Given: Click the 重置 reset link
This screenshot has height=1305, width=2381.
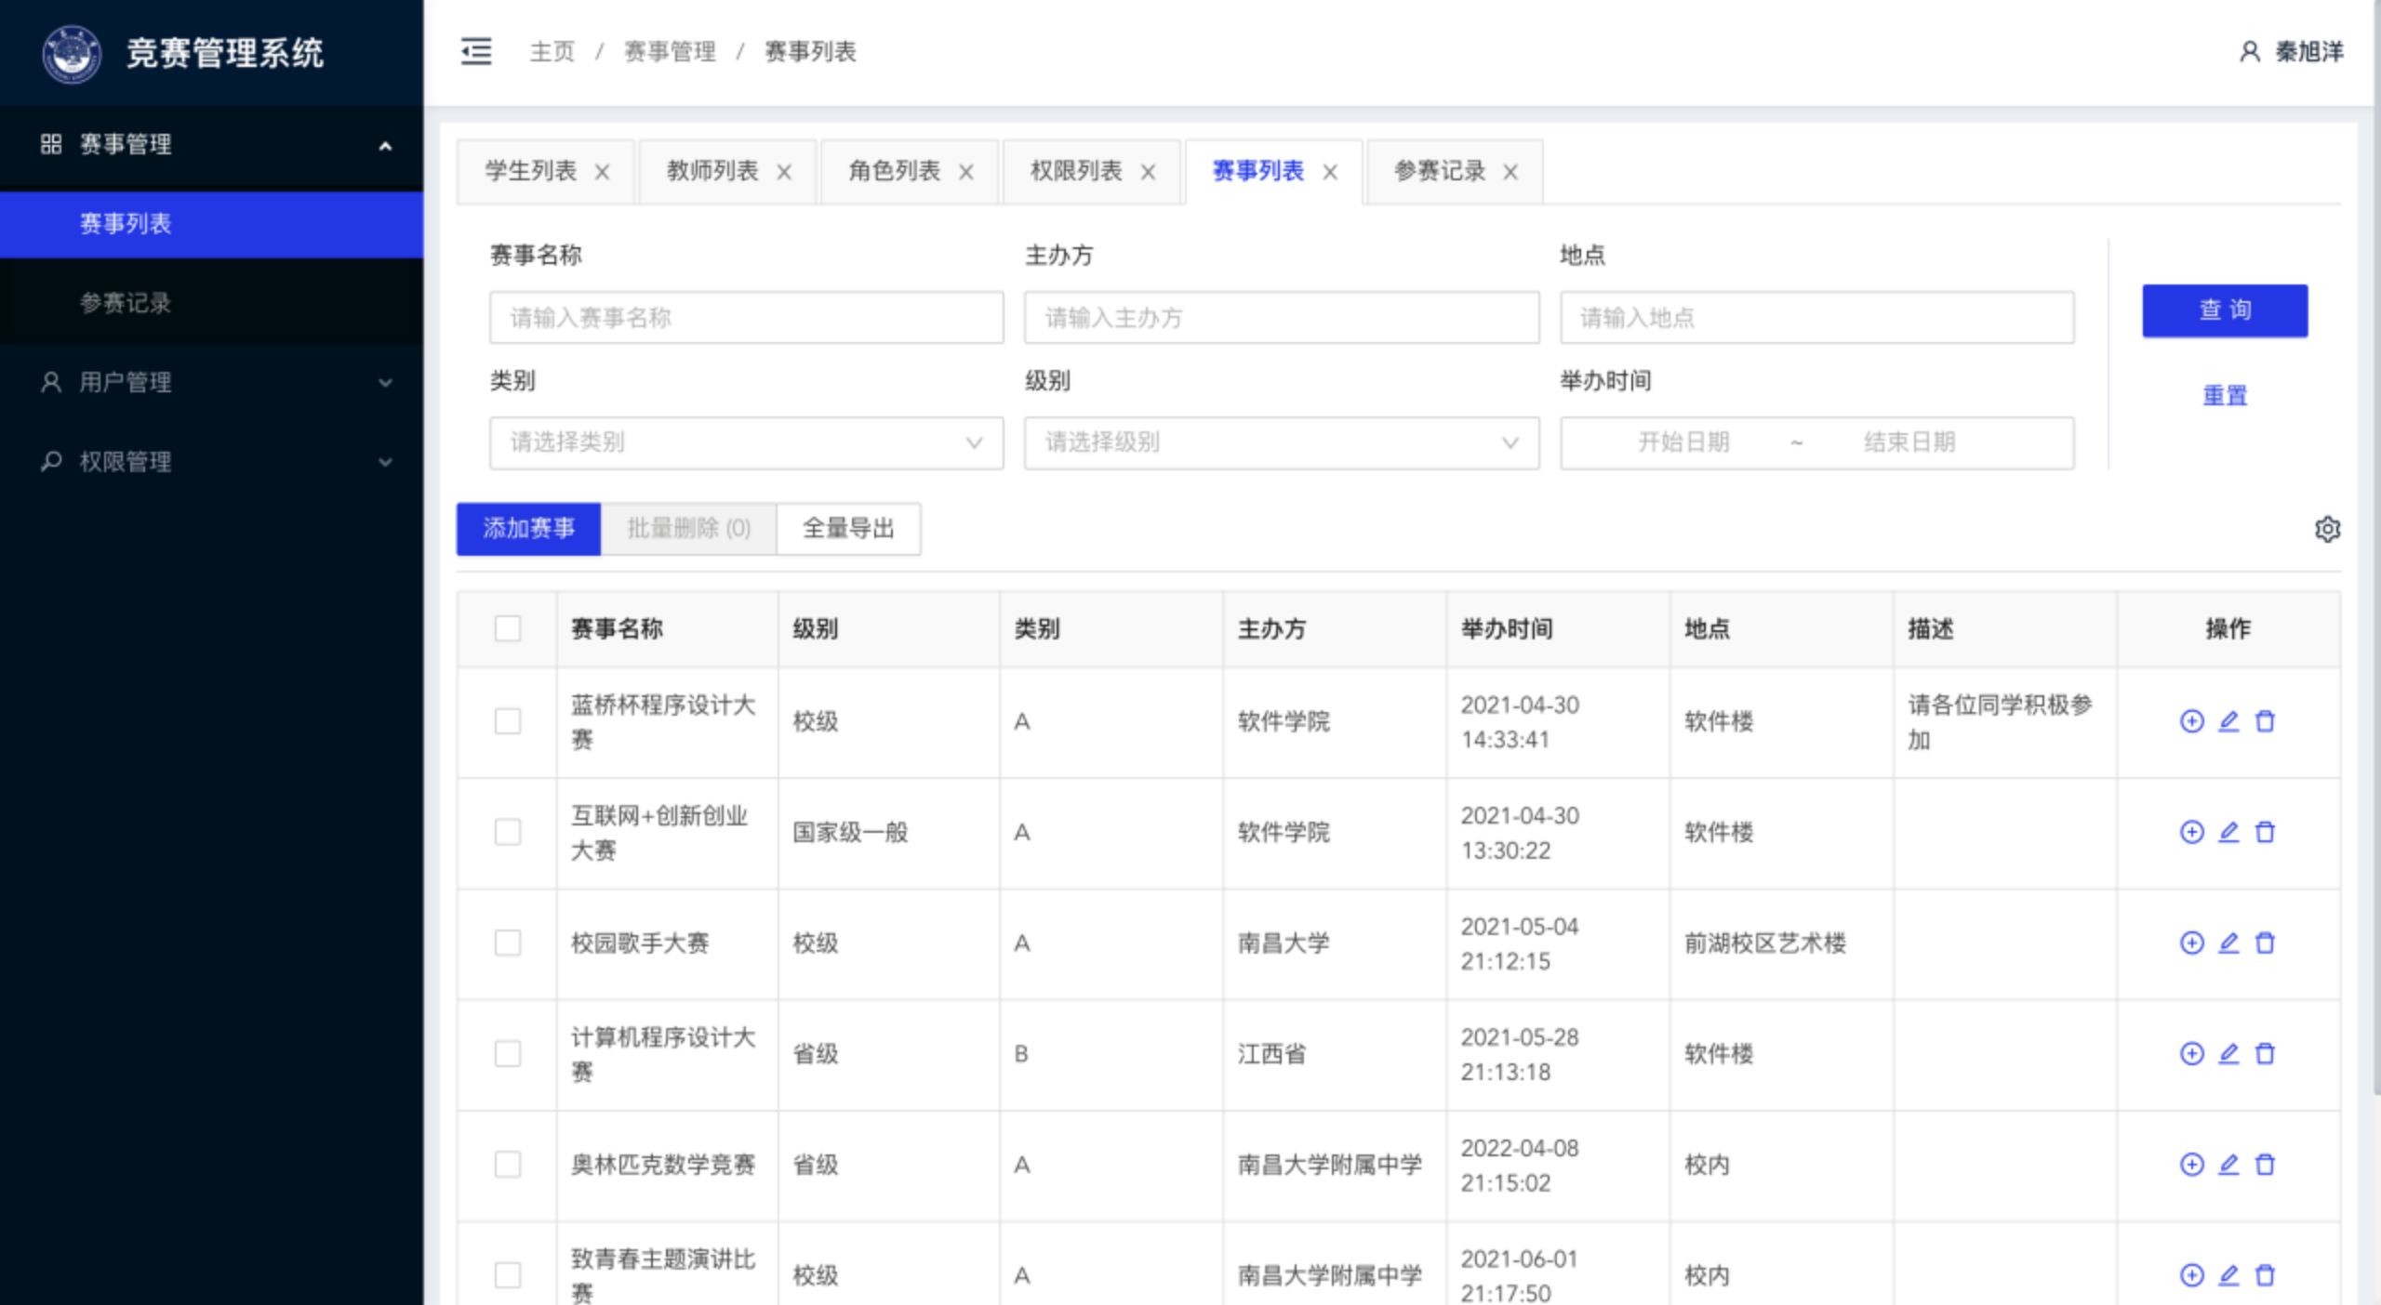Looking at the screenshot, I should click(2224, 395).
